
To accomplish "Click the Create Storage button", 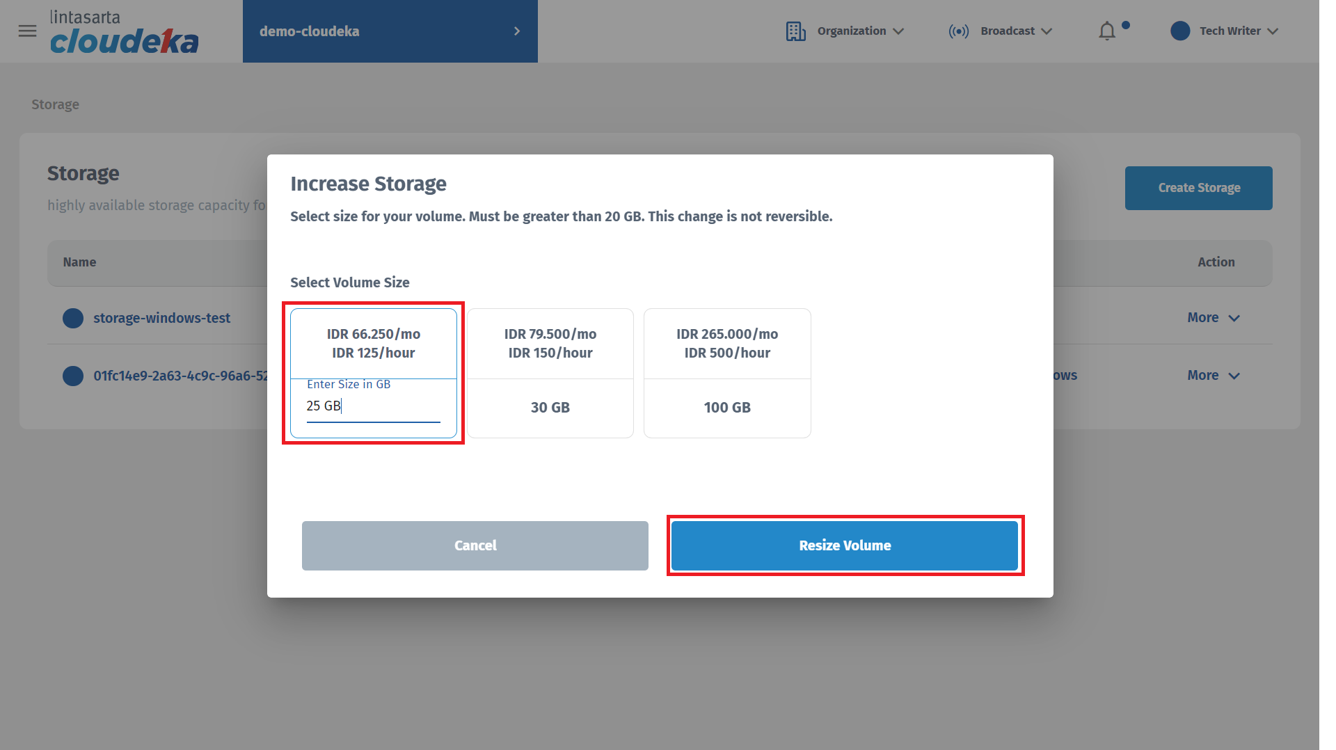I will point(1198,188).
